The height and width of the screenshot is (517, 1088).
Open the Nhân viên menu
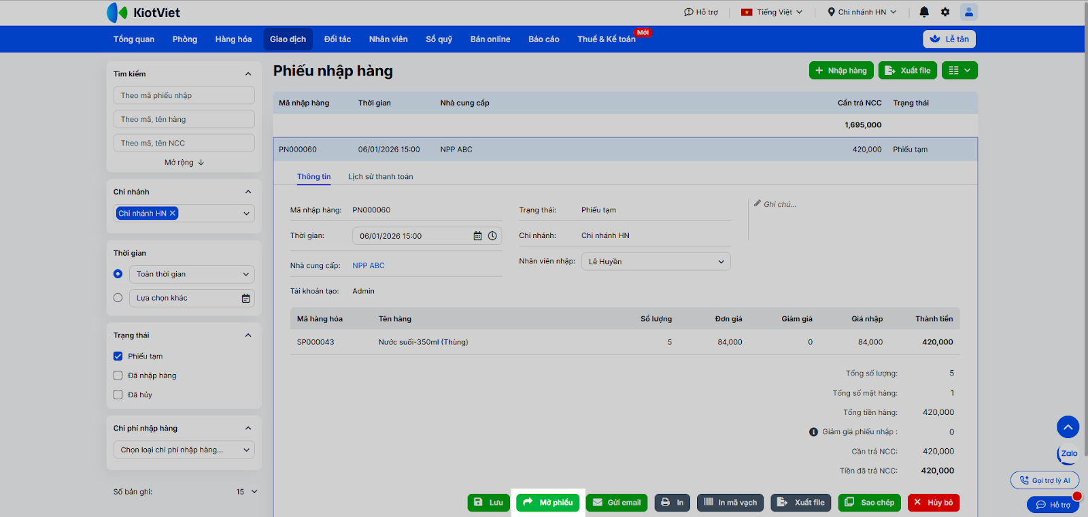point(389,39)
